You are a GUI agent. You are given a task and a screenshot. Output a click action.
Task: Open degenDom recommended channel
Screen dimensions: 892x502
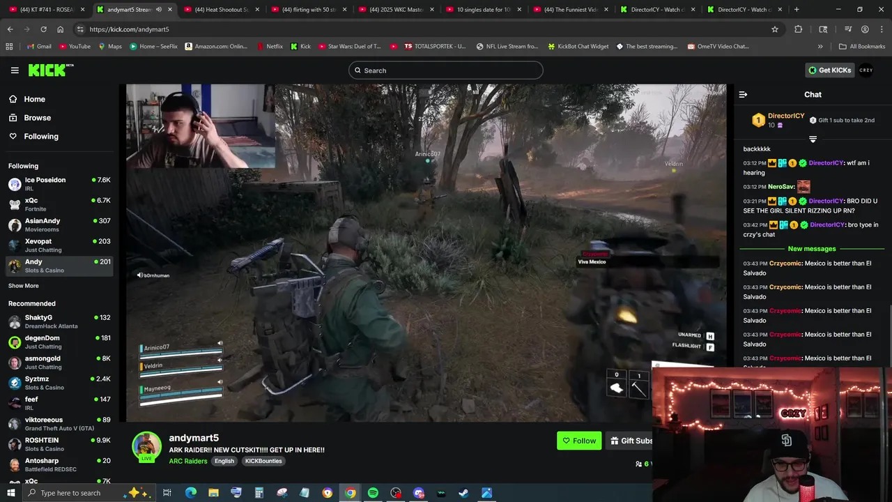59,342
